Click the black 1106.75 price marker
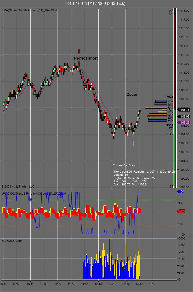193x292 pixels. click(184, 110)
